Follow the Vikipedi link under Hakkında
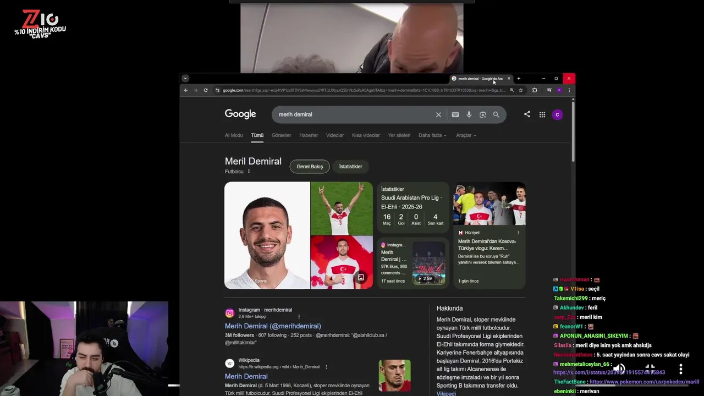The image size is (704, 396). coord(446,394)
